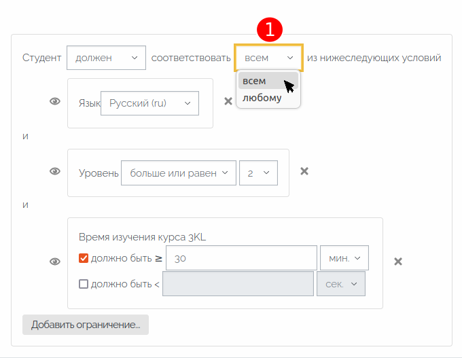Open the disabled 'сек.' unit dropdown
Screen dimensions: 462x358
[x=341, y=284]
